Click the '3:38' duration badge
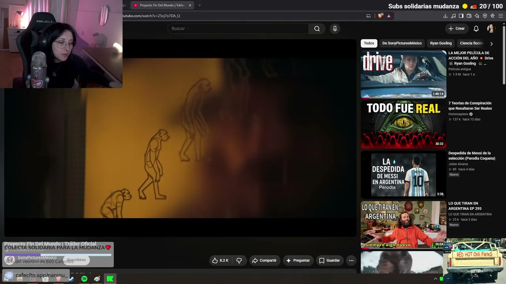 [x=440, y=194]
